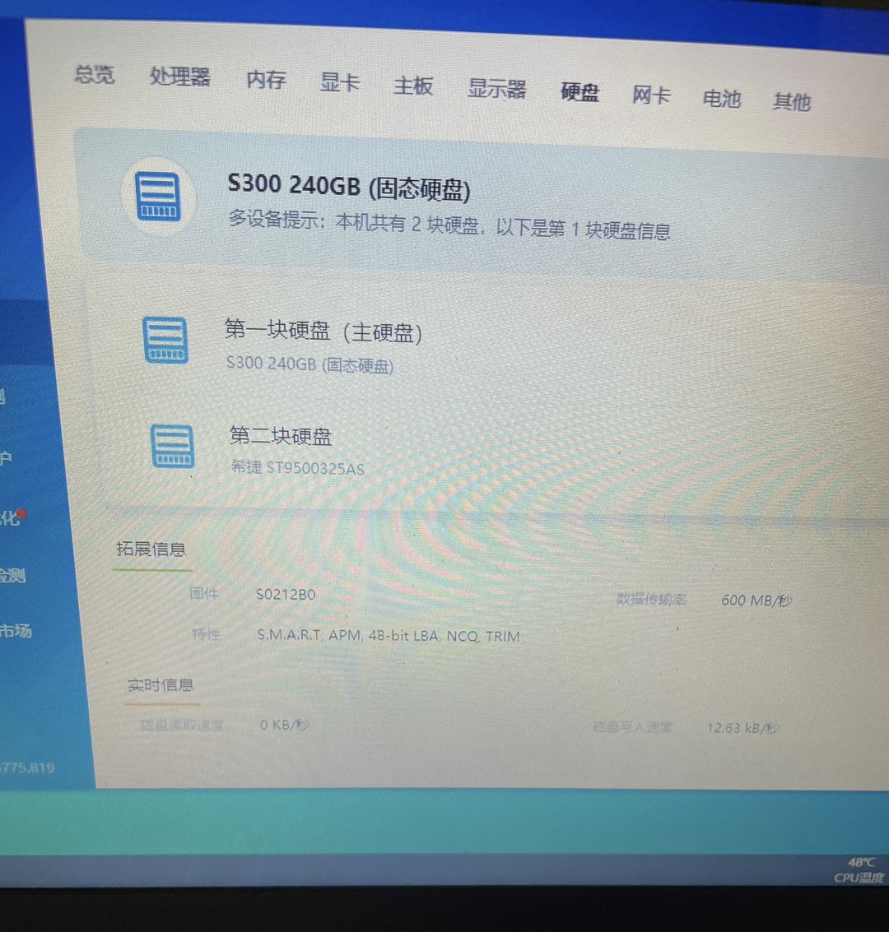
Task: Open the 总览 overview tab
Action: tap(94, 75)
